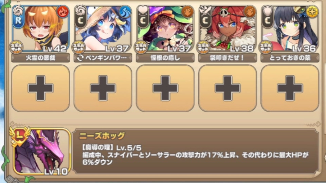Click the skill card badge on Lv 42 card
The width and height of the screenshot is (326, 183).
click(x=16, y=47)
